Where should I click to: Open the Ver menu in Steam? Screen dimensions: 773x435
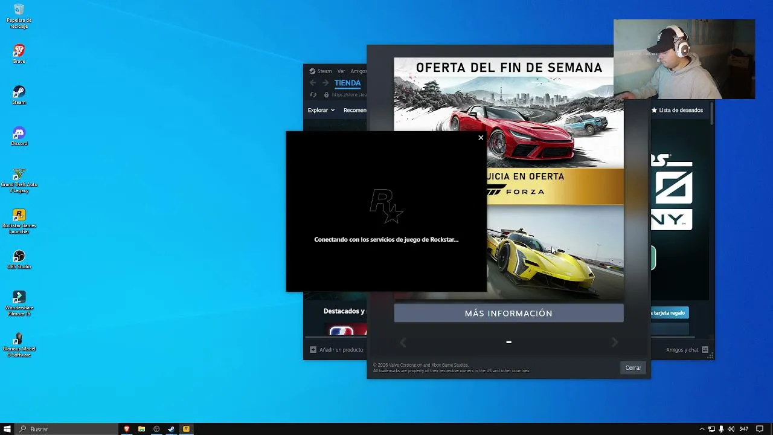tap(341, 71)
